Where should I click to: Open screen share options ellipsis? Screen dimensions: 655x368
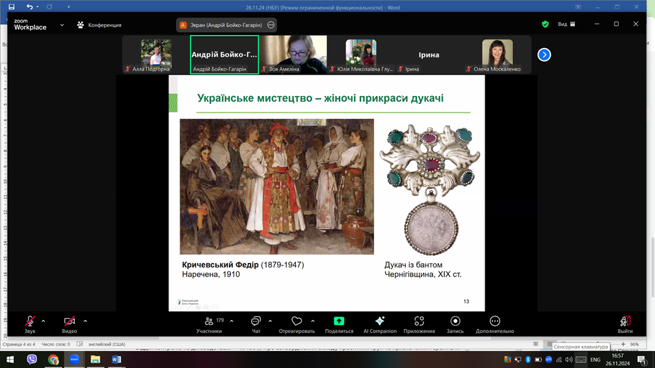coord(271,25)
